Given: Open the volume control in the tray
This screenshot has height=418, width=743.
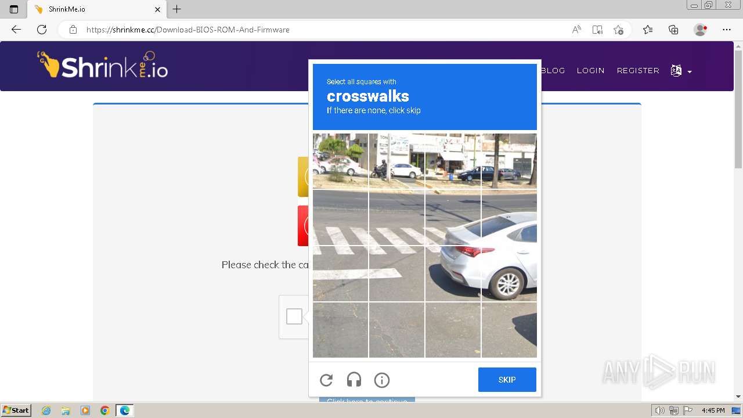Looking at the screenshot, I should click(660, 410).
